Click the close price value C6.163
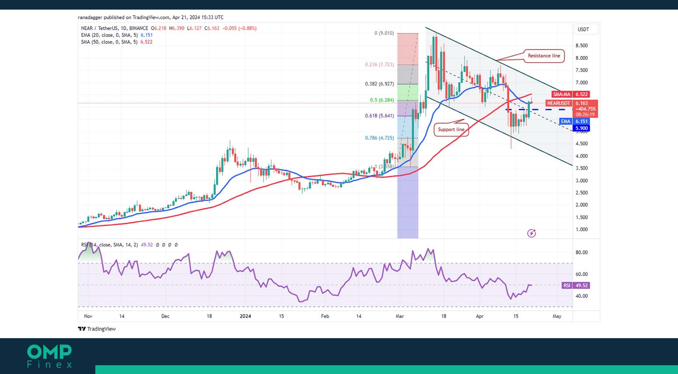678x374 pixels. tap(212, 28)
